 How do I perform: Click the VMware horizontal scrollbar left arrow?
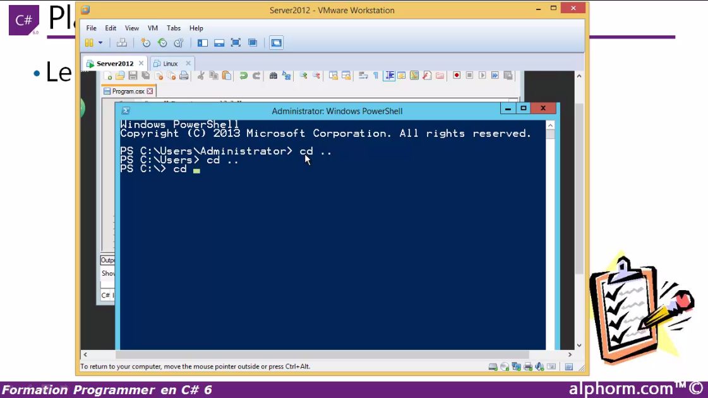coord(85,354)
